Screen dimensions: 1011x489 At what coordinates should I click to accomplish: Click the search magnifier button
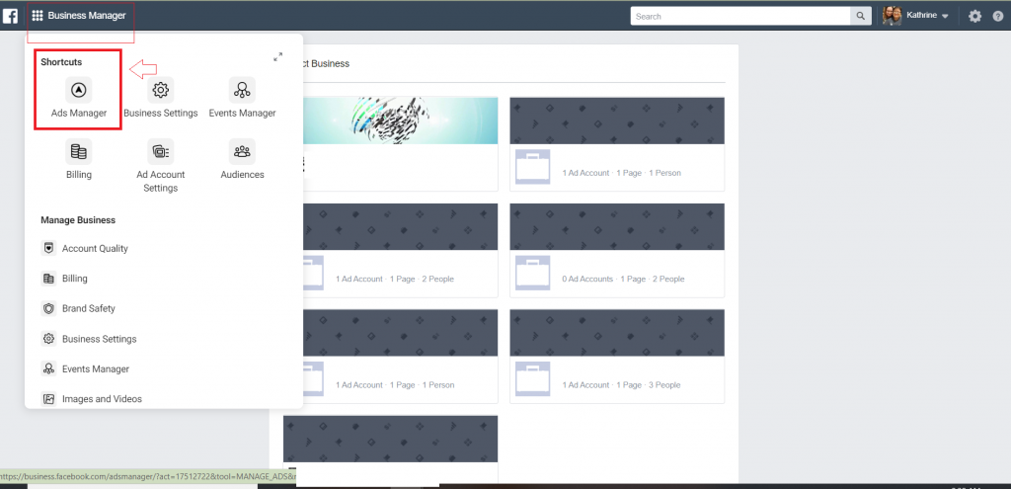[x=861, y=16]
